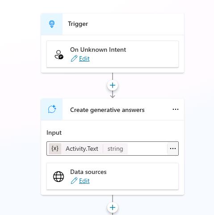Click the Create generative answers sparkle icon
This screenshot has height=215, width=214.
[52, 109]
